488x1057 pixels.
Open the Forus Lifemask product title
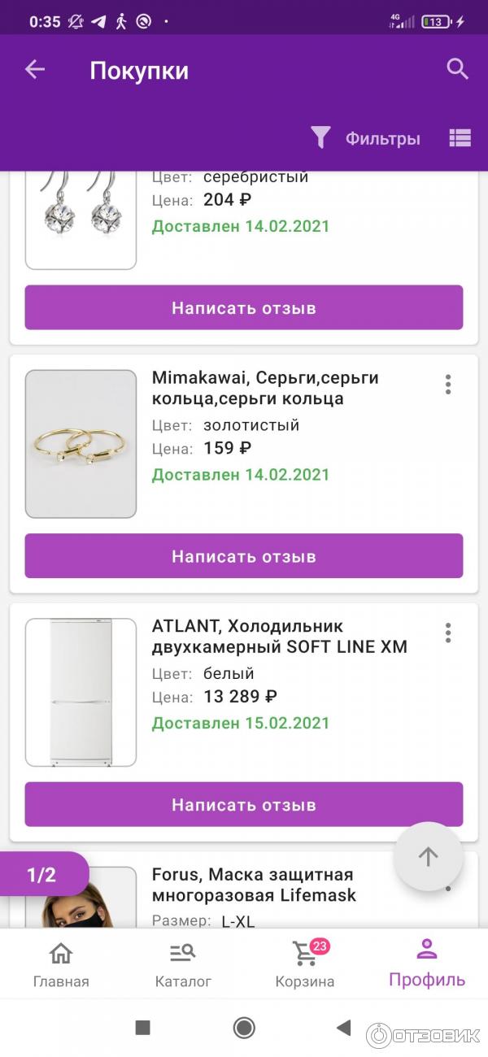253,885
